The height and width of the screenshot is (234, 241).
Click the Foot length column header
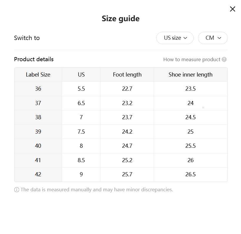[x=127, y=75]
